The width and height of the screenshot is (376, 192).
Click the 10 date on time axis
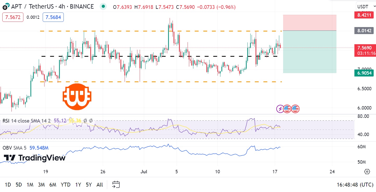coord(218,172)
